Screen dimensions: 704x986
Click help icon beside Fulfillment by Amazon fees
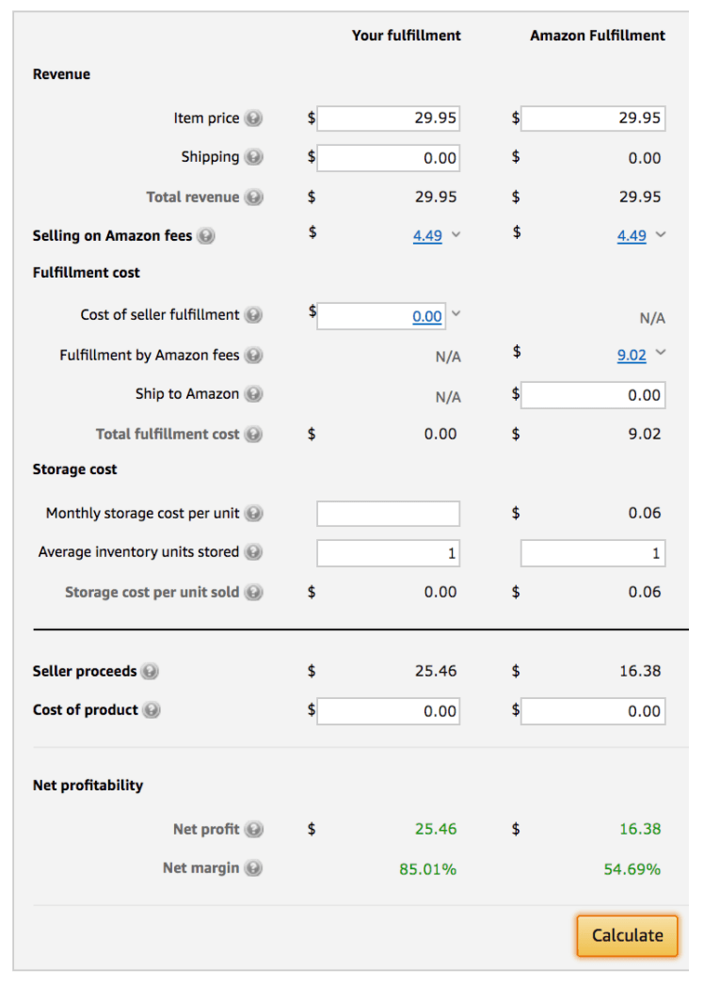tap(253, 356)
